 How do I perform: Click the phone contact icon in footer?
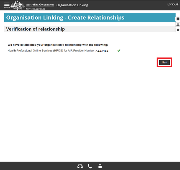90,166
